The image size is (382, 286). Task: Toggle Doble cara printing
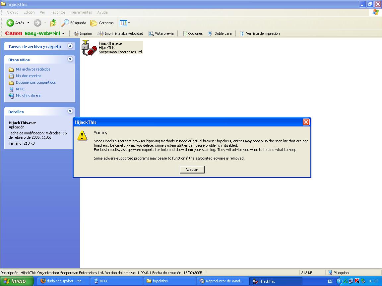[220, 33]
